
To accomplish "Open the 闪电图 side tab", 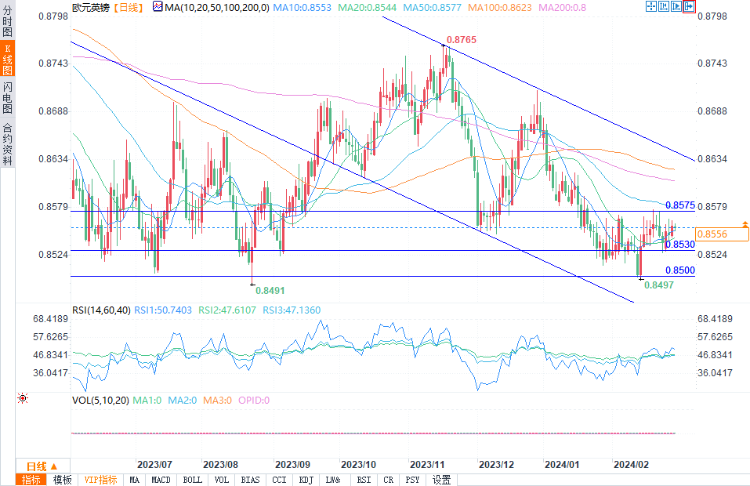I will tap(7, 97).
